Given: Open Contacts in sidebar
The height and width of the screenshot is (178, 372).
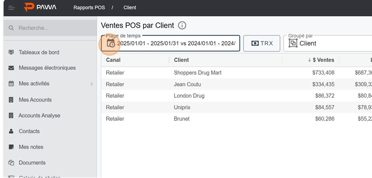Looking at the screenshot, I should click(x=29, y=131).
